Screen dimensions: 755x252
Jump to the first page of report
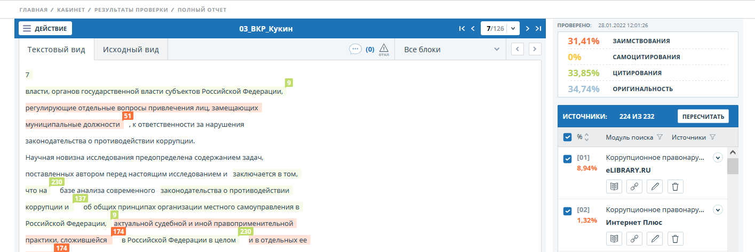click(462, 29)
